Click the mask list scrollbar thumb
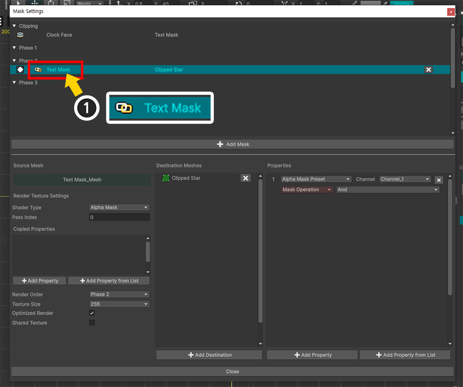The height and width of the screenshot is (387, 463). pos(453,58)
